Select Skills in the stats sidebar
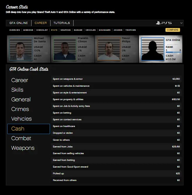This screenshot has height=195, width=192. click(17, 90)
